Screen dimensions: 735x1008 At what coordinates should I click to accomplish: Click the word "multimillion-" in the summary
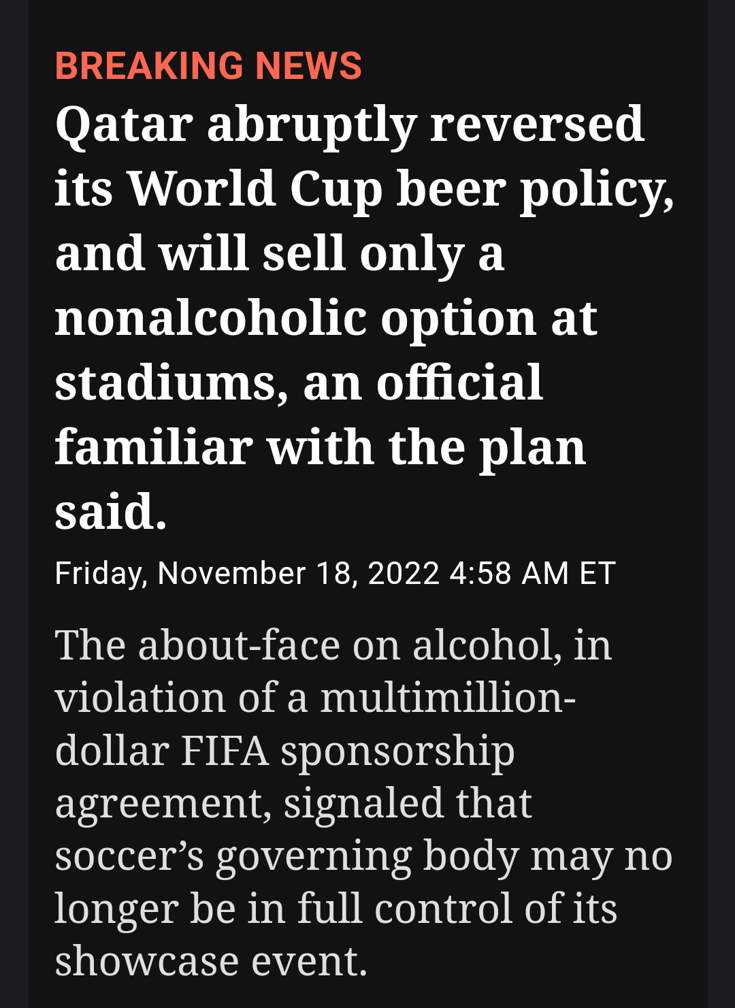click(x=448, y=698)
